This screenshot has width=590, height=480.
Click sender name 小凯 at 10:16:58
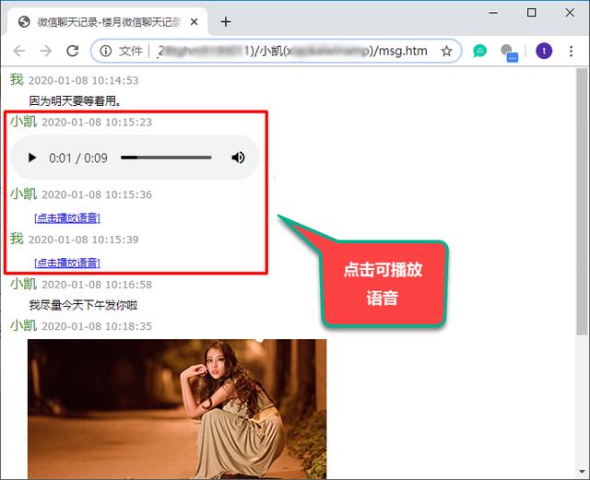pyautogui.click(x=23, y=284)
